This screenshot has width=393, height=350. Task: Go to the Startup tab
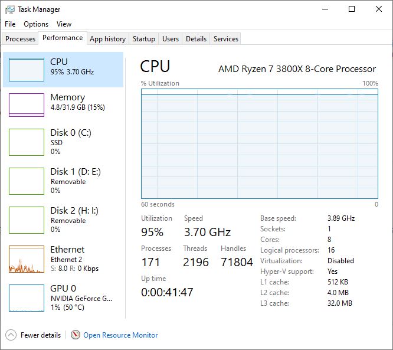pyautogui.click(x=144, y=39)
